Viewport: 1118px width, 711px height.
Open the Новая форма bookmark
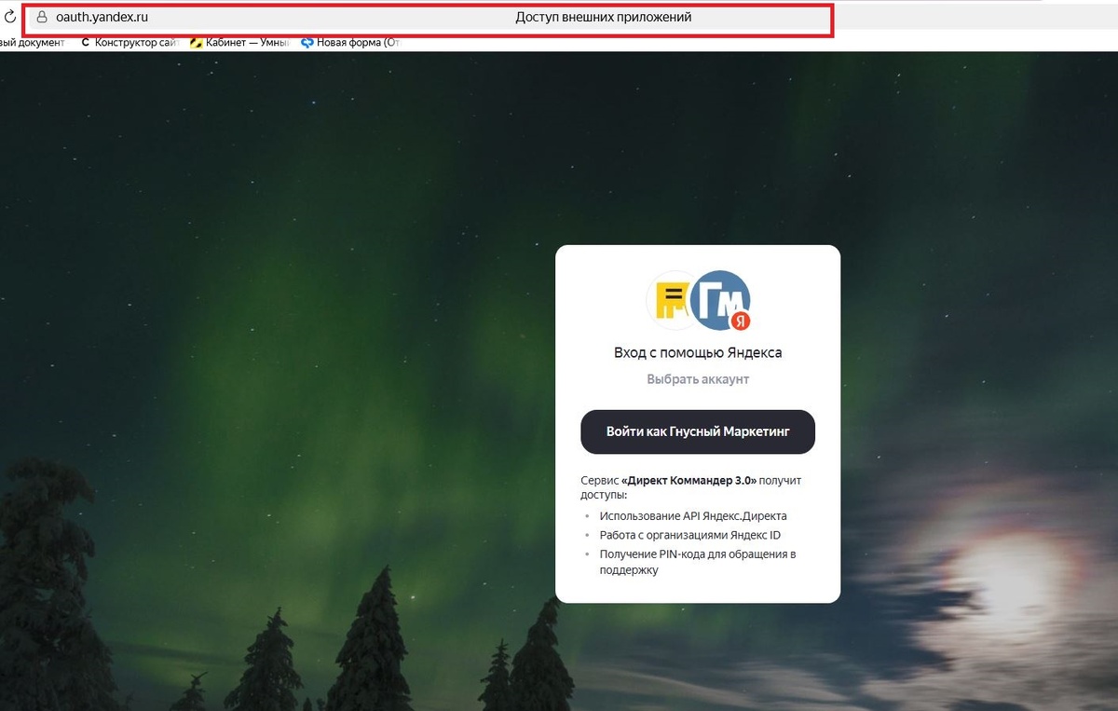[x=350, y=42]
